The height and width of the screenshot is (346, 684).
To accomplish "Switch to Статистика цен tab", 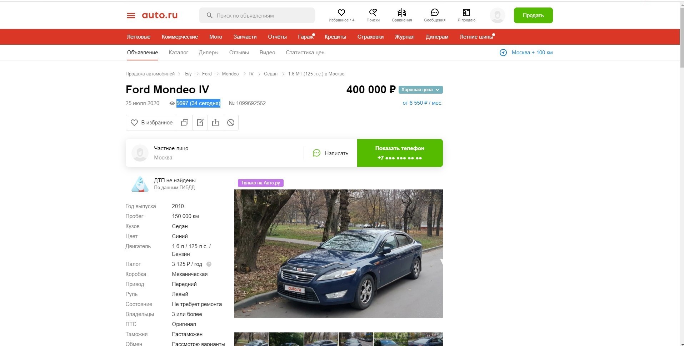I will click(x=305, y=53).
